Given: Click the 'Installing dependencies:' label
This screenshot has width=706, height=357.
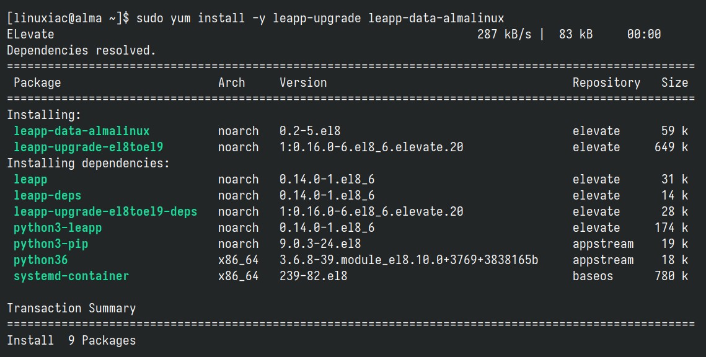Looking at the screenshot, I should click(88, 164).
